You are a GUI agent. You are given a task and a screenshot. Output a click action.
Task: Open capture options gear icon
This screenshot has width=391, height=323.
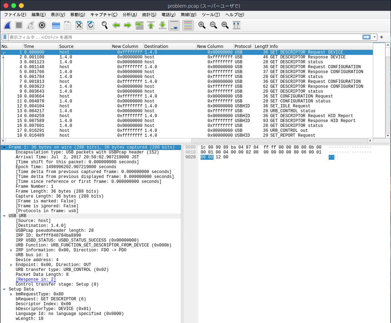click(42, 25)
